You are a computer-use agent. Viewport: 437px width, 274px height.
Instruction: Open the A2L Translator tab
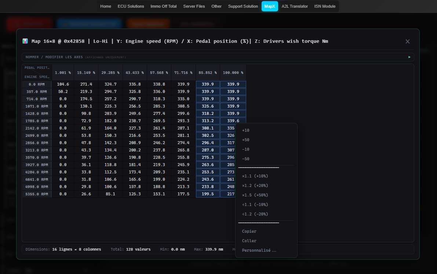pyautogui.click(x=295, y=6)
